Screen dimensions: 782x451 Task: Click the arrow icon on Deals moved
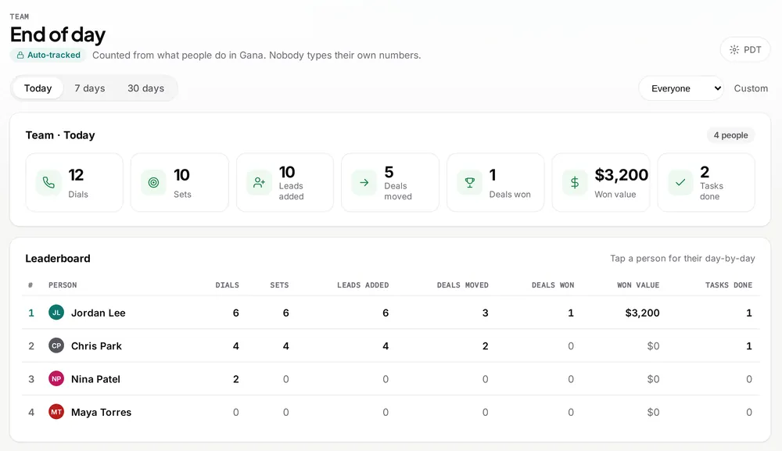(364, 182)
